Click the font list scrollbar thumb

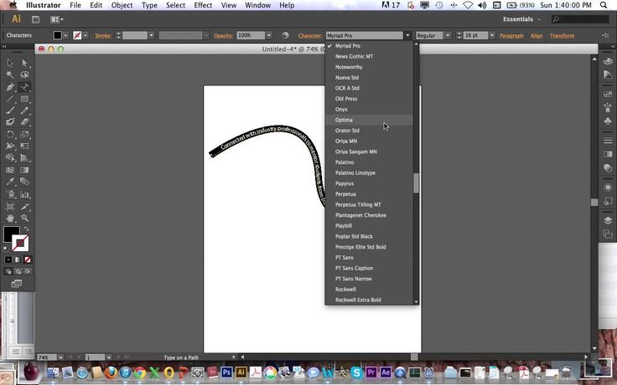[x=416, y=182]
